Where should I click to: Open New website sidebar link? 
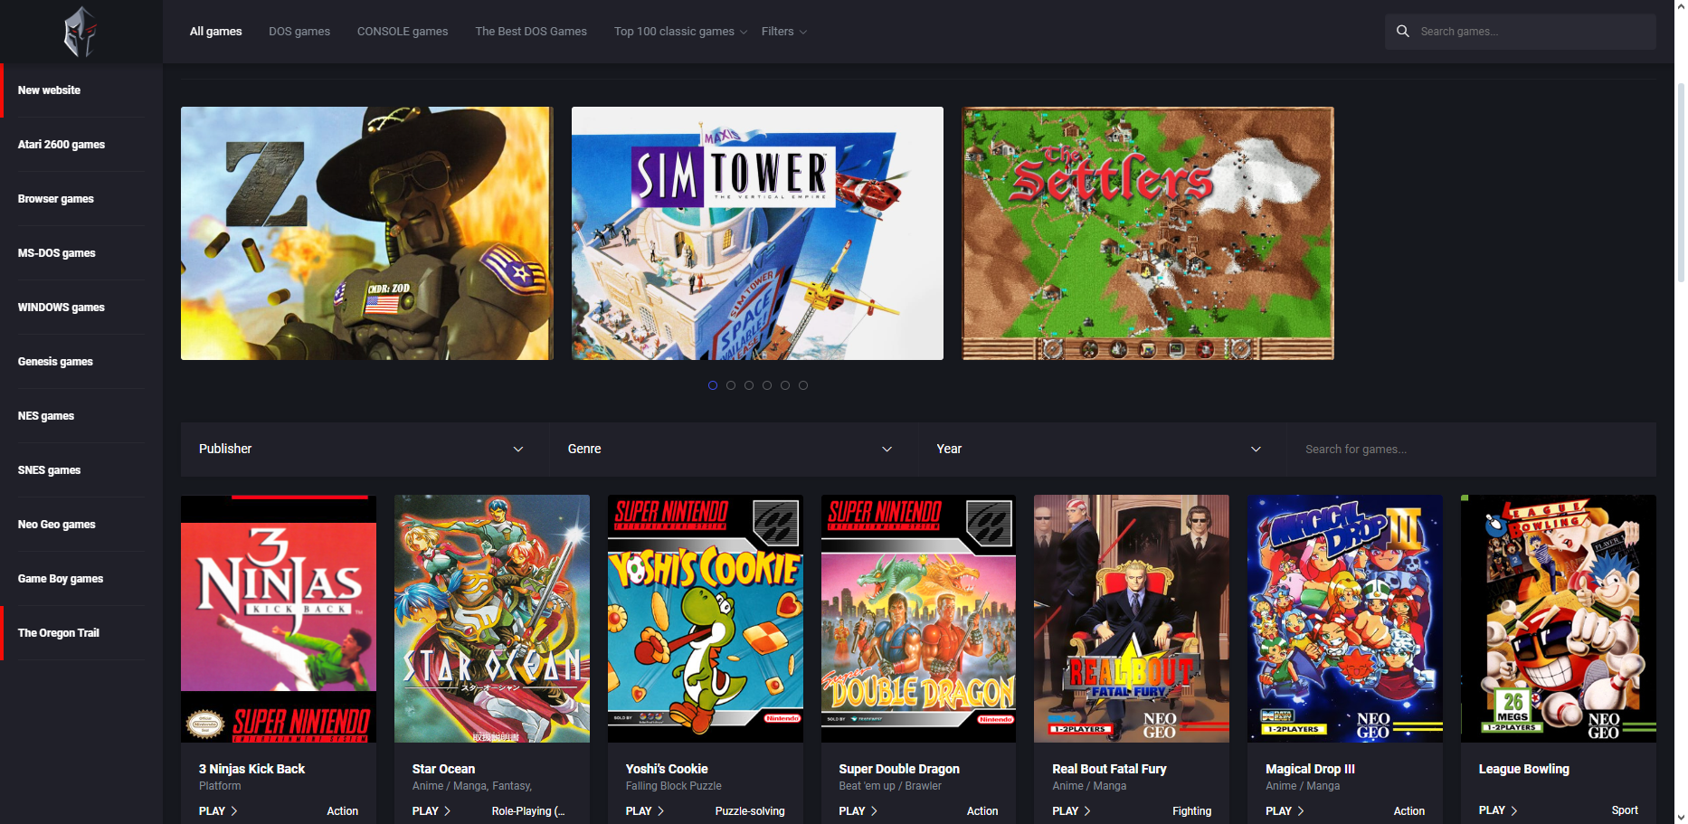click(49, 90)
